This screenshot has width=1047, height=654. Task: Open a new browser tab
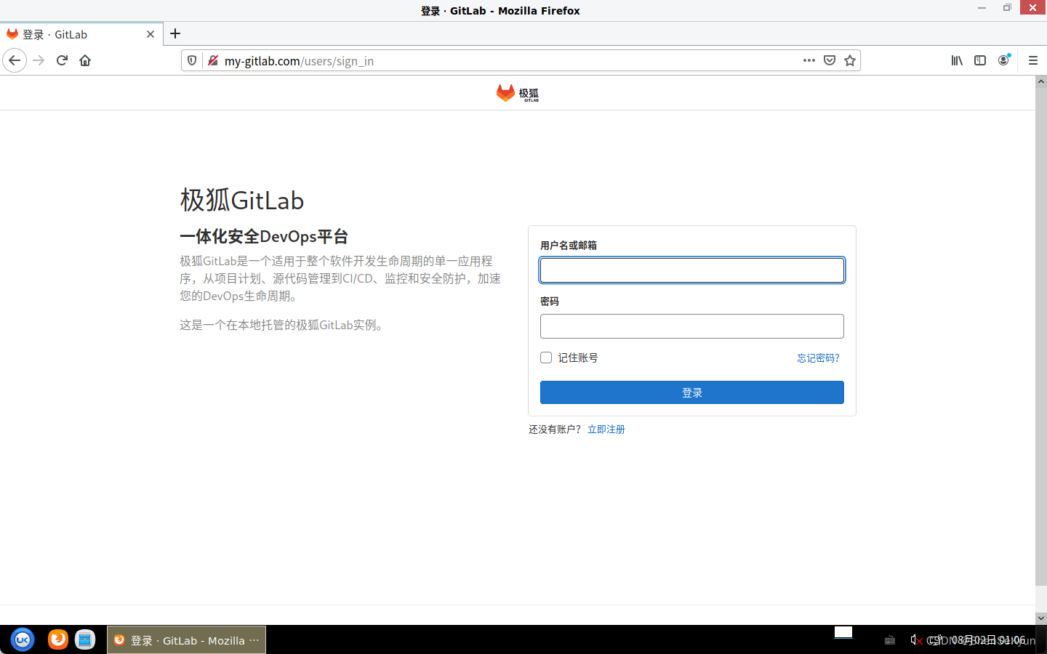(x=175, y=33)
